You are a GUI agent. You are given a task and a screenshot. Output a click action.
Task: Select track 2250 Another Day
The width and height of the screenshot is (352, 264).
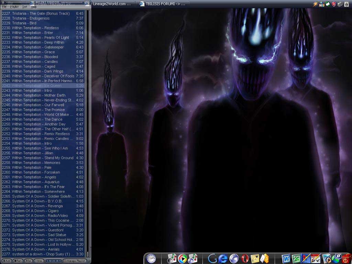(x=43, y=124)
